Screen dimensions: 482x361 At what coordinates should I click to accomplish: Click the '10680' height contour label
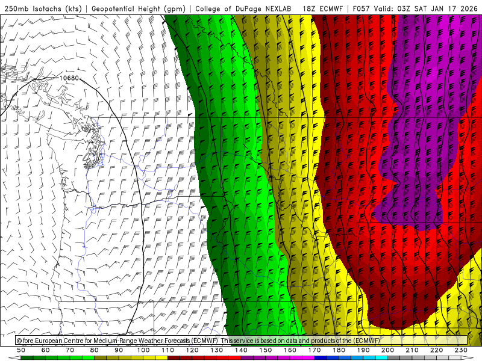(x=69, y=78)
